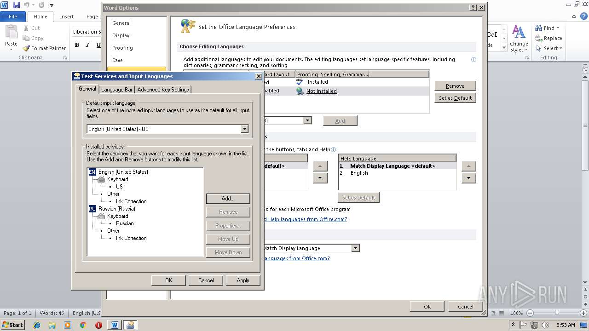The height and width of the screenshot is (331, 589).
Task: Toggle Italic formatting in the ribbon
Action: pos(88,45)
